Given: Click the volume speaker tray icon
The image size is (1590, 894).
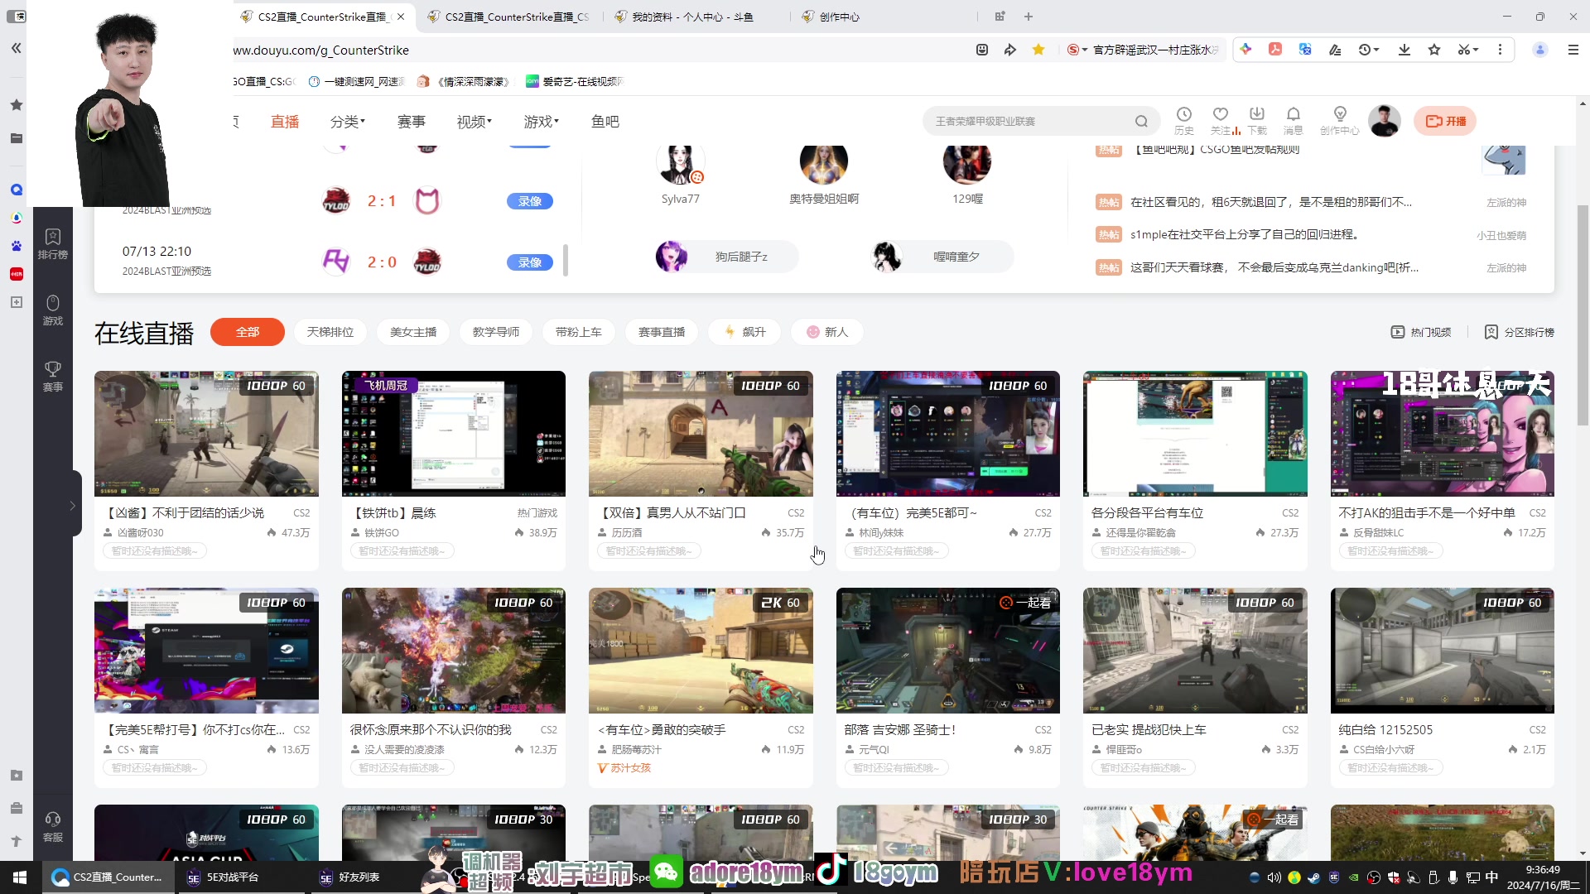Looking at the screenshot, I should coord(1274,877).
